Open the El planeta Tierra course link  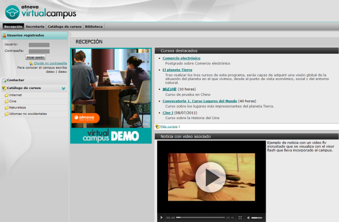177,70
